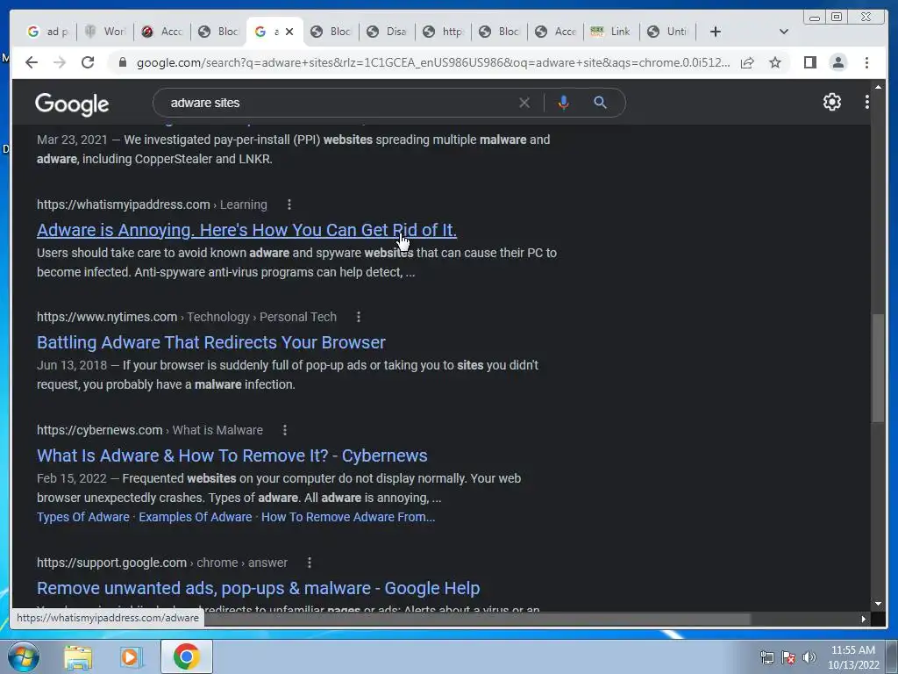Open Windows Start menu
This screenshot has height=674, width=898.
(24, 656)
